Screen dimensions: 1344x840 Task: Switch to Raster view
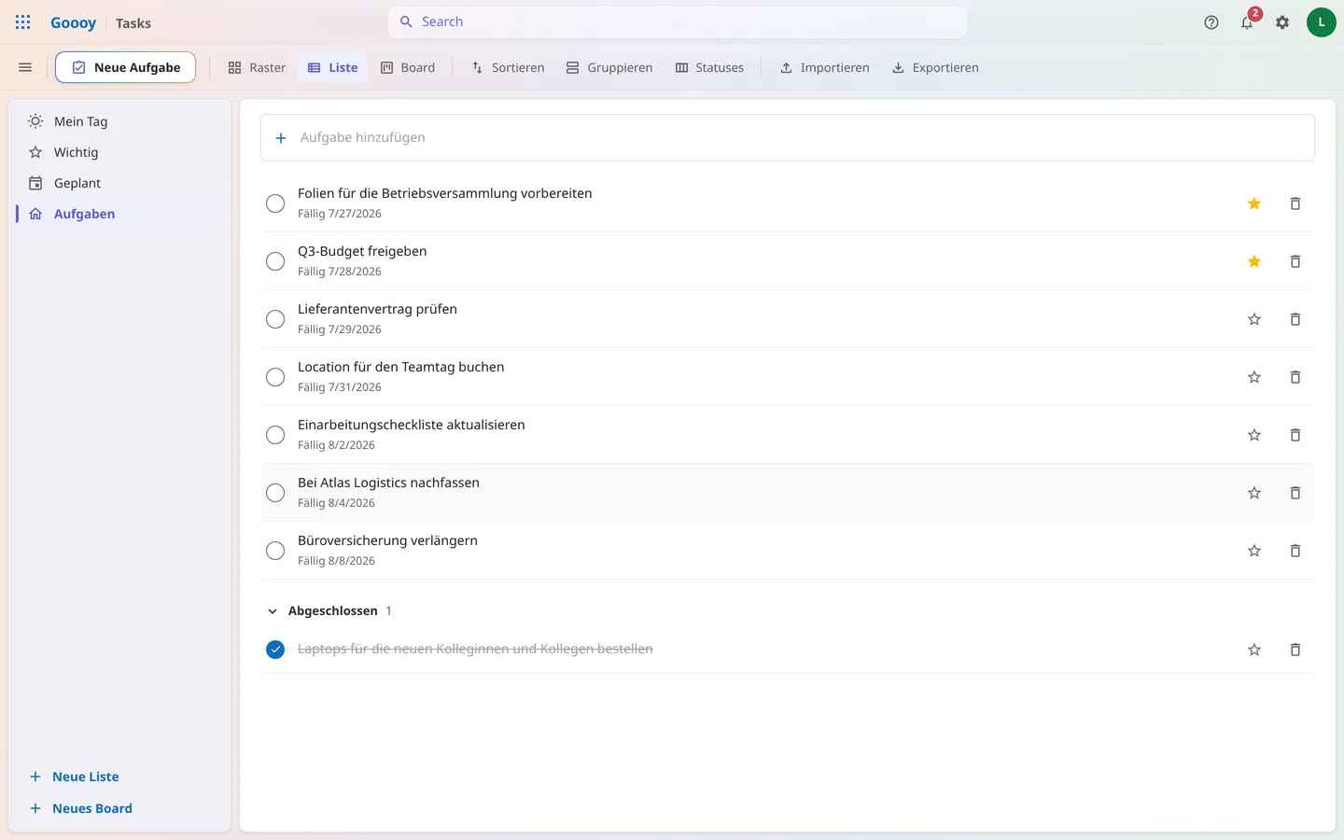point(257,67)
